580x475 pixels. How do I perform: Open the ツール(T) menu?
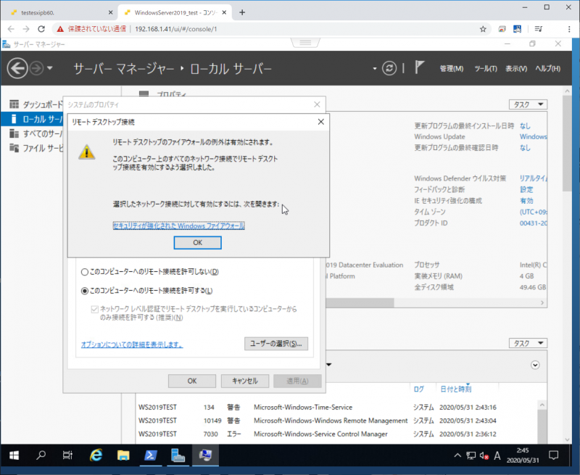[485, 68]
